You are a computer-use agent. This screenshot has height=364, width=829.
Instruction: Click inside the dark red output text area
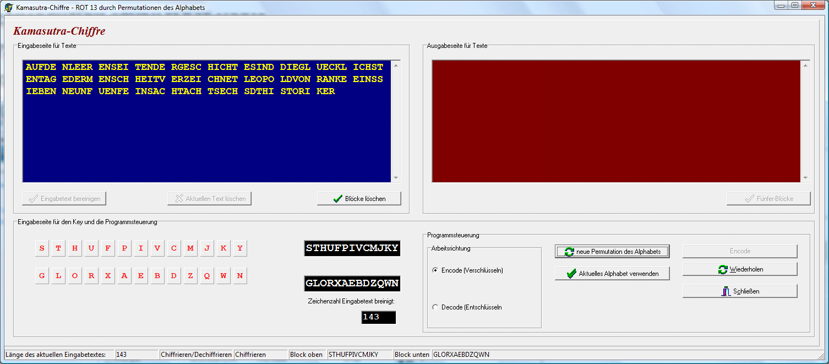[x=617, y=121]
